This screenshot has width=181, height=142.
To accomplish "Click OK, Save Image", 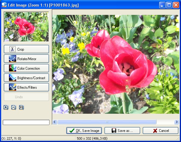I will (84, 131).
